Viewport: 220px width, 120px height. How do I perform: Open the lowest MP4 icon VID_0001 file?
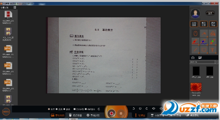[8, 85]
